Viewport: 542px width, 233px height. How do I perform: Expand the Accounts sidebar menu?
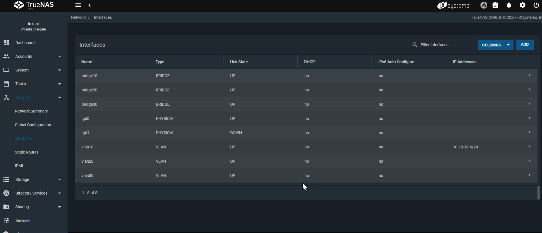click(32, 56)
